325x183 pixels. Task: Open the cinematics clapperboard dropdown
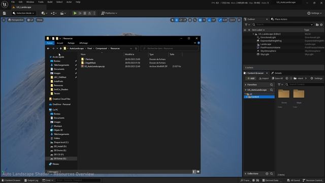[x=63, y=13]
